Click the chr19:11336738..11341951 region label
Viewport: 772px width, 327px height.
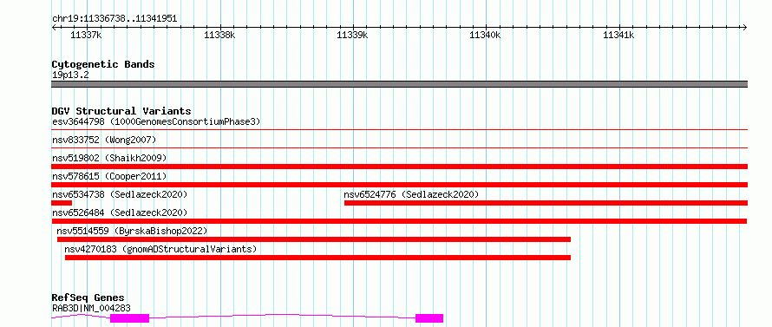(x=114, y=19)
